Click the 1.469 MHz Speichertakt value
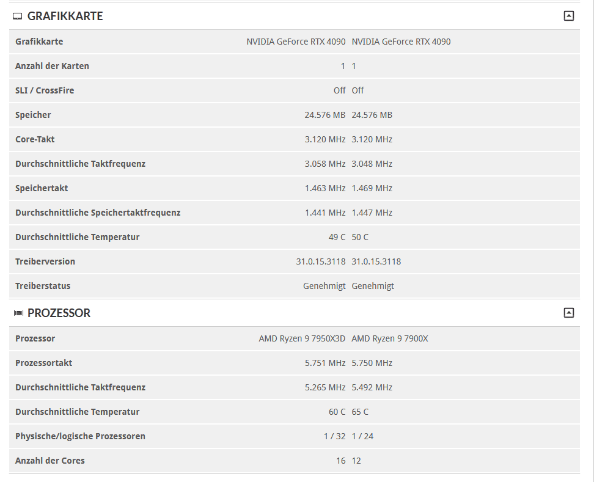 (x=372, y=188)
